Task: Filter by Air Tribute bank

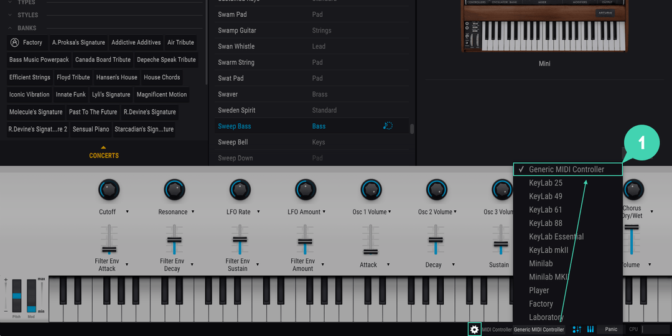Action: coord(181,42)
